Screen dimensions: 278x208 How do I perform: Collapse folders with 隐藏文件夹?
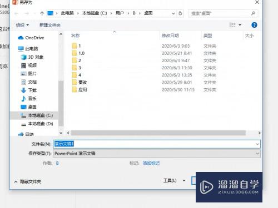28,181
